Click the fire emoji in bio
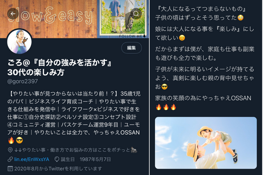 pyautogui.click(x=11, y=140)
